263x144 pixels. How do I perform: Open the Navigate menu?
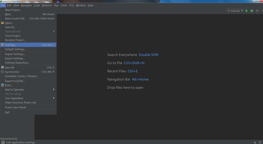pyautogui.click(x=26, y=5)
